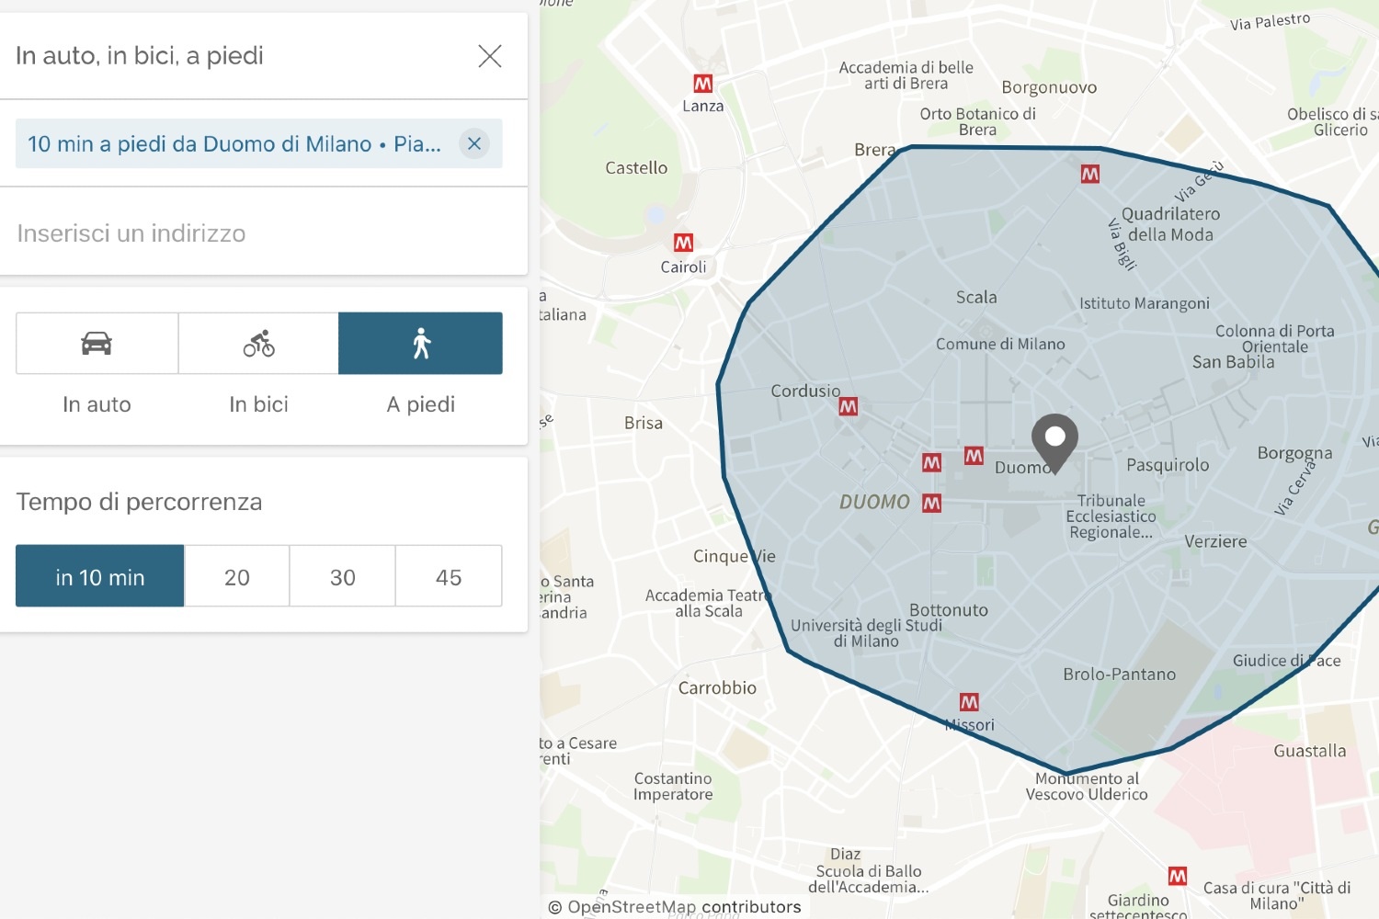The image size is (1379, 919).
Task: Click the Lanza metro station icon
Action: coord(703,84)
